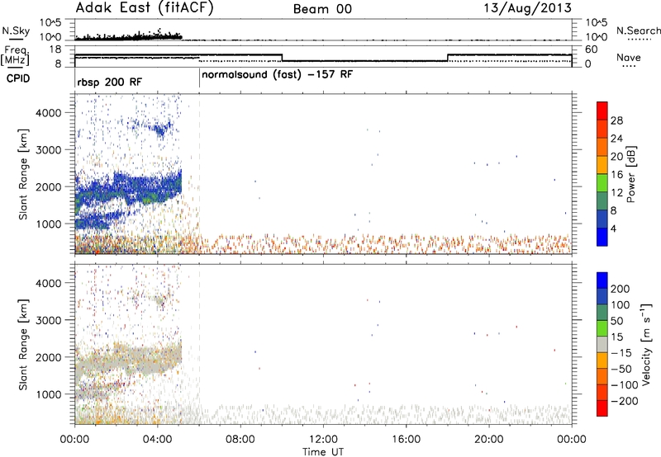661x457 pixels.
Task: Click the dashed CPID change line in velocity panel
Action: point(199,344)
